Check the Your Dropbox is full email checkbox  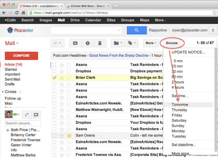coord(54,123)
